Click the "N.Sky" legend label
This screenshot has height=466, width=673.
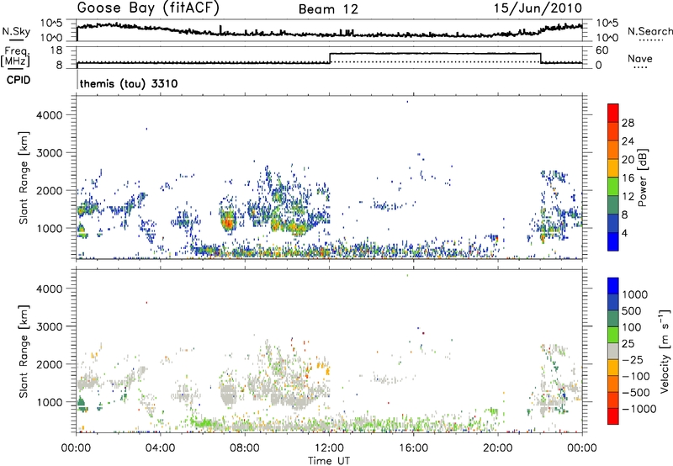click(16, 31)
